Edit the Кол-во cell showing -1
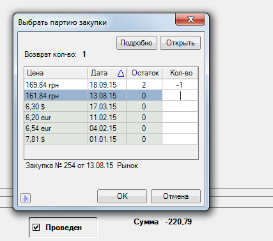The height and width of the screenshot is (241, 273). tap(180, 85)
